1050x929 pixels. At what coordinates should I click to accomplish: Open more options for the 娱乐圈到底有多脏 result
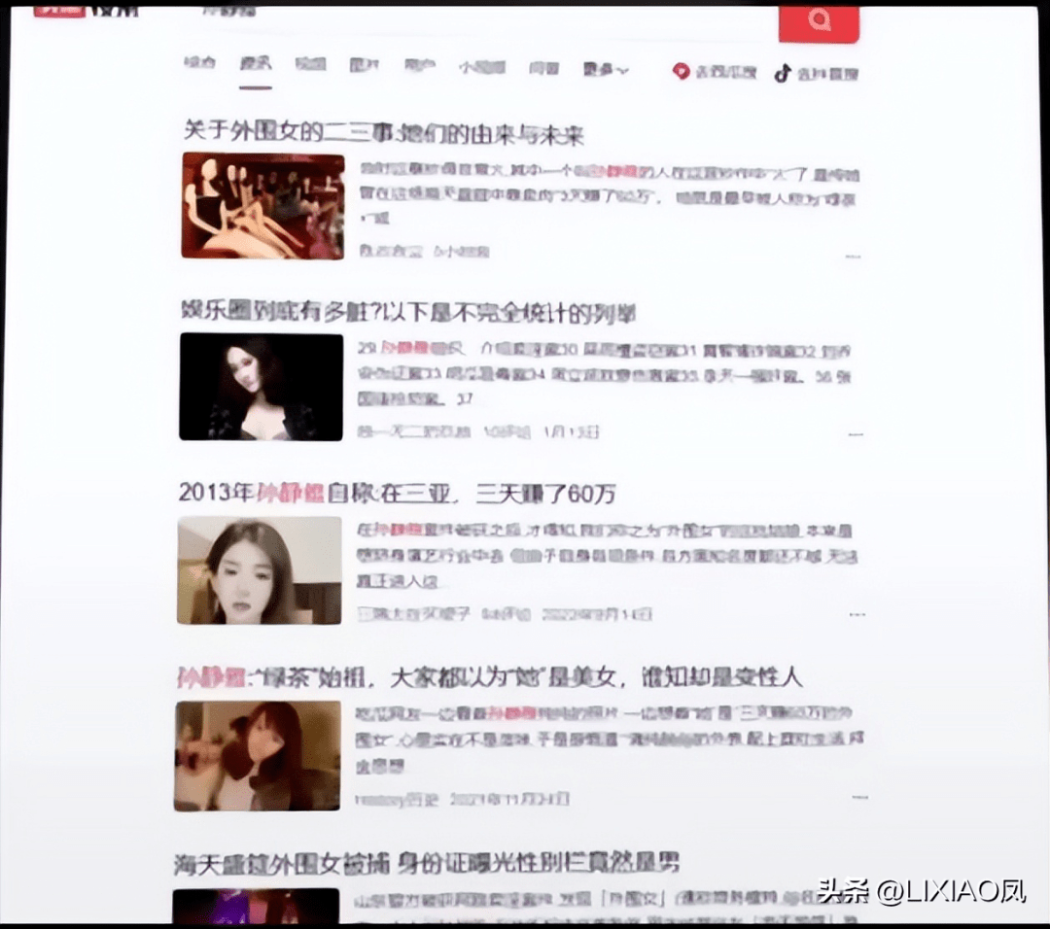[856, 434]
